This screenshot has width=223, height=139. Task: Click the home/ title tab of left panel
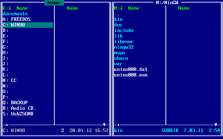pyautogui.click(x=54, y=3)
